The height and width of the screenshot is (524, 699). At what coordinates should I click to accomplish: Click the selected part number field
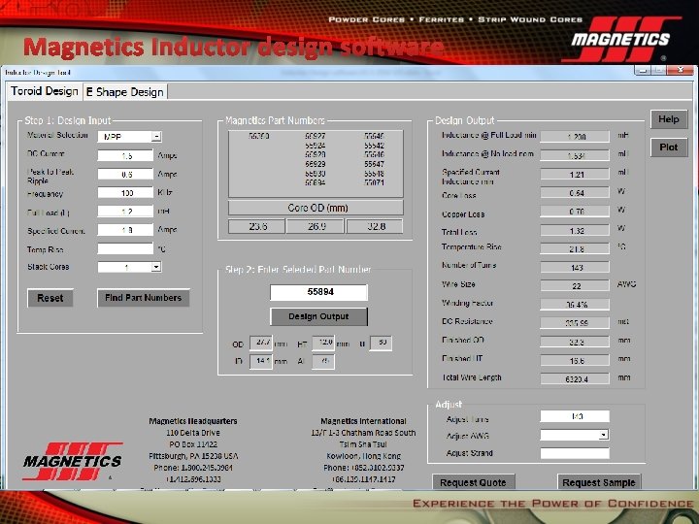click(318, 292)
